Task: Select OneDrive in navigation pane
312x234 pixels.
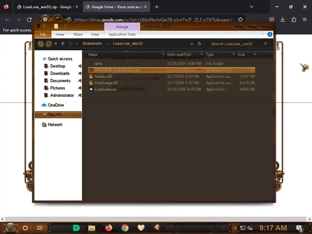Action: coord(56,105)
